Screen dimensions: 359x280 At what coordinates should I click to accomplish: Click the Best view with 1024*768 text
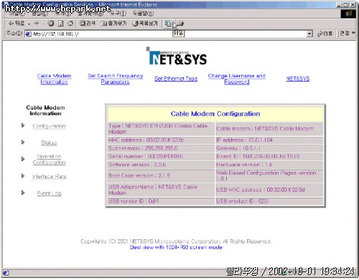tap(176, 247)
